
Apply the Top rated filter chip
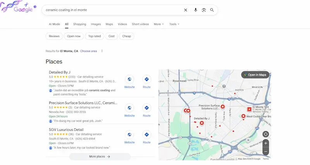(95, 36)
